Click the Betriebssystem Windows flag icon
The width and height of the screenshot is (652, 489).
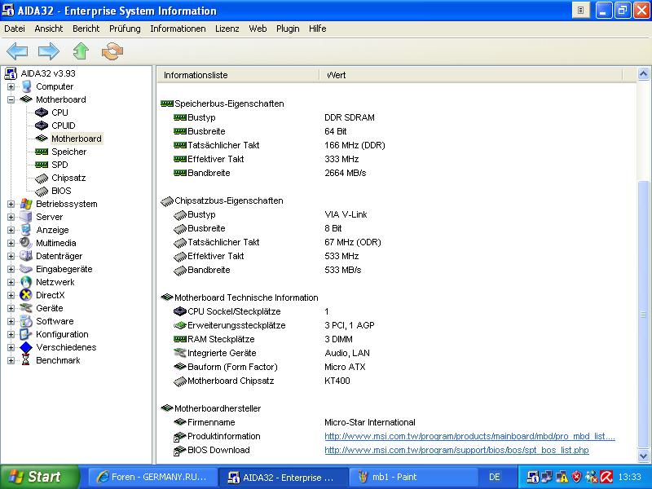(26, 204)
